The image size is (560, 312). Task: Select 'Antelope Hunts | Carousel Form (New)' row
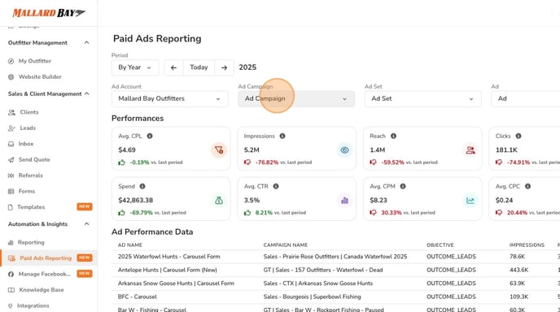[335, 271]
